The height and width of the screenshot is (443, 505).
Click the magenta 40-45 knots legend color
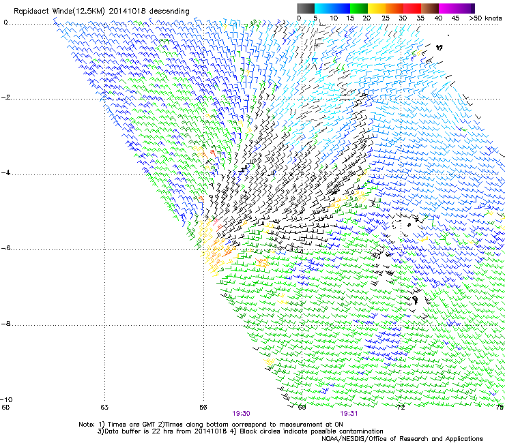pos(448,8)
